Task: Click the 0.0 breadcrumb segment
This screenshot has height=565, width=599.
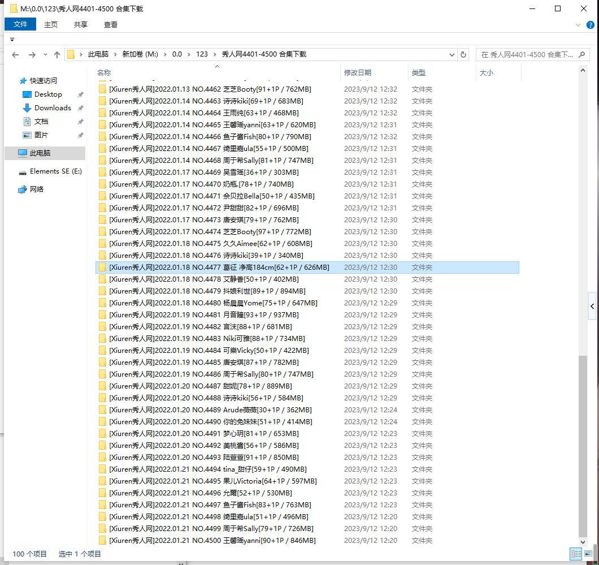Action: click(177, 54)
